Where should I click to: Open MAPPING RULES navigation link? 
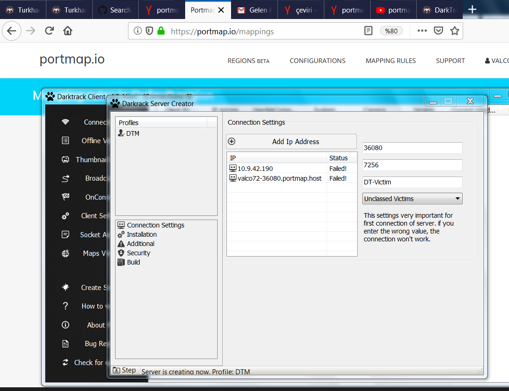pyautogui.click(x=391, y=61)
